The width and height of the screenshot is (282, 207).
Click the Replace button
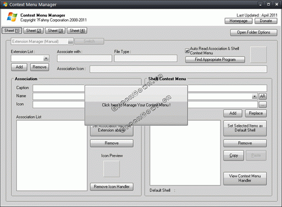click(256, 113)
